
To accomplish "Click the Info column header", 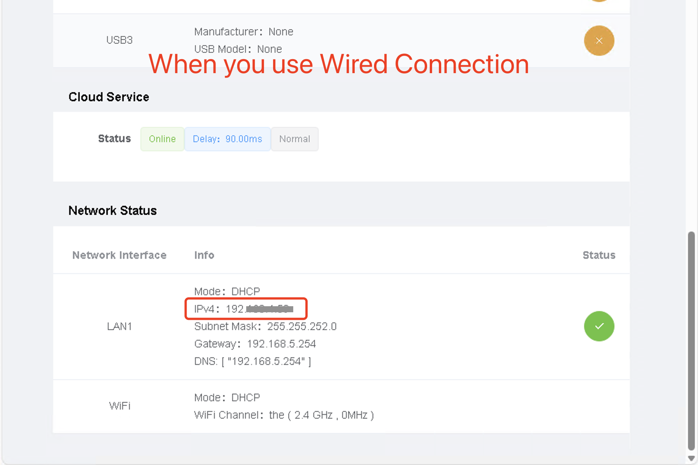I will tap(204, 255).
